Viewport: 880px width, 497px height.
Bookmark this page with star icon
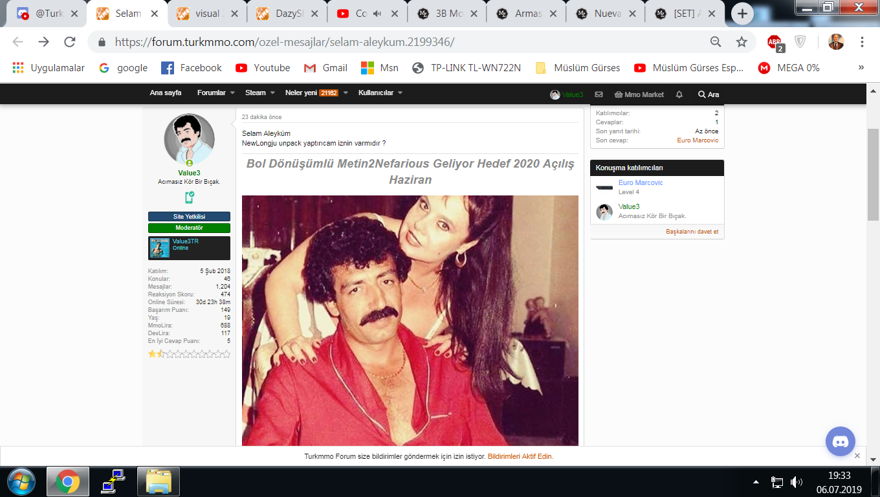click(x=742, y=42)
